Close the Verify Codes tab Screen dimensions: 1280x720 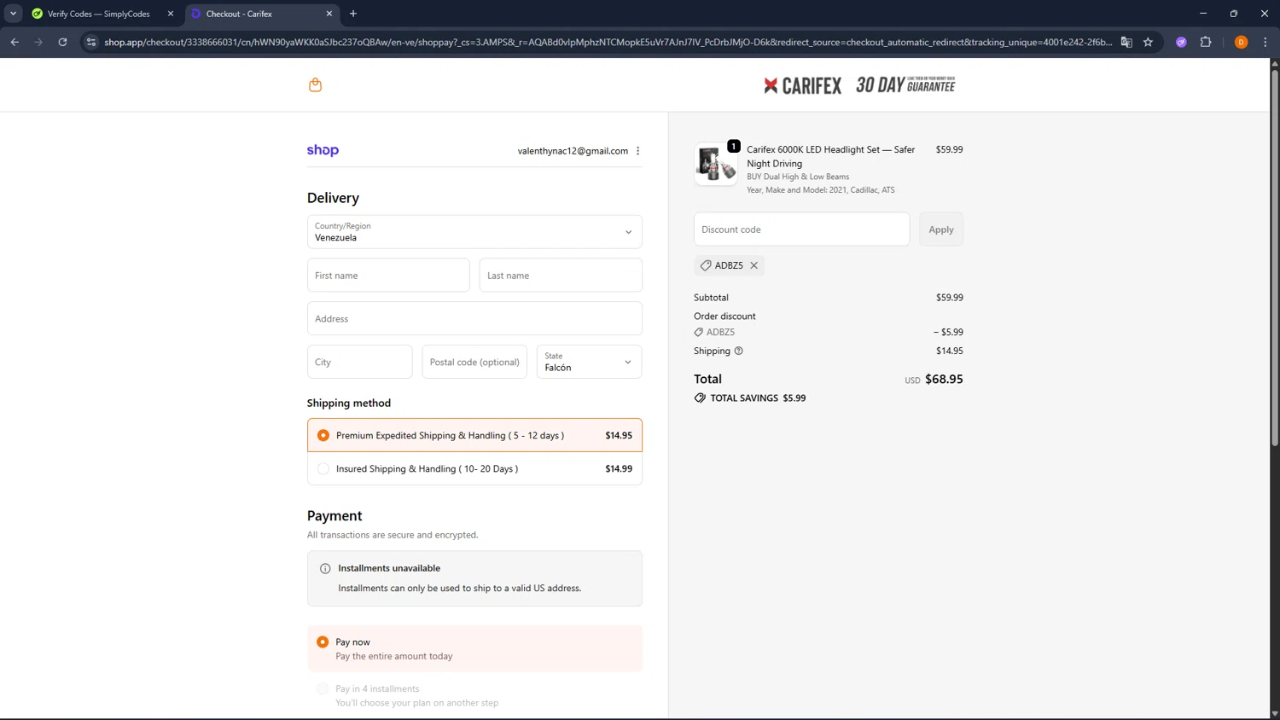click(x=171, y=14)
